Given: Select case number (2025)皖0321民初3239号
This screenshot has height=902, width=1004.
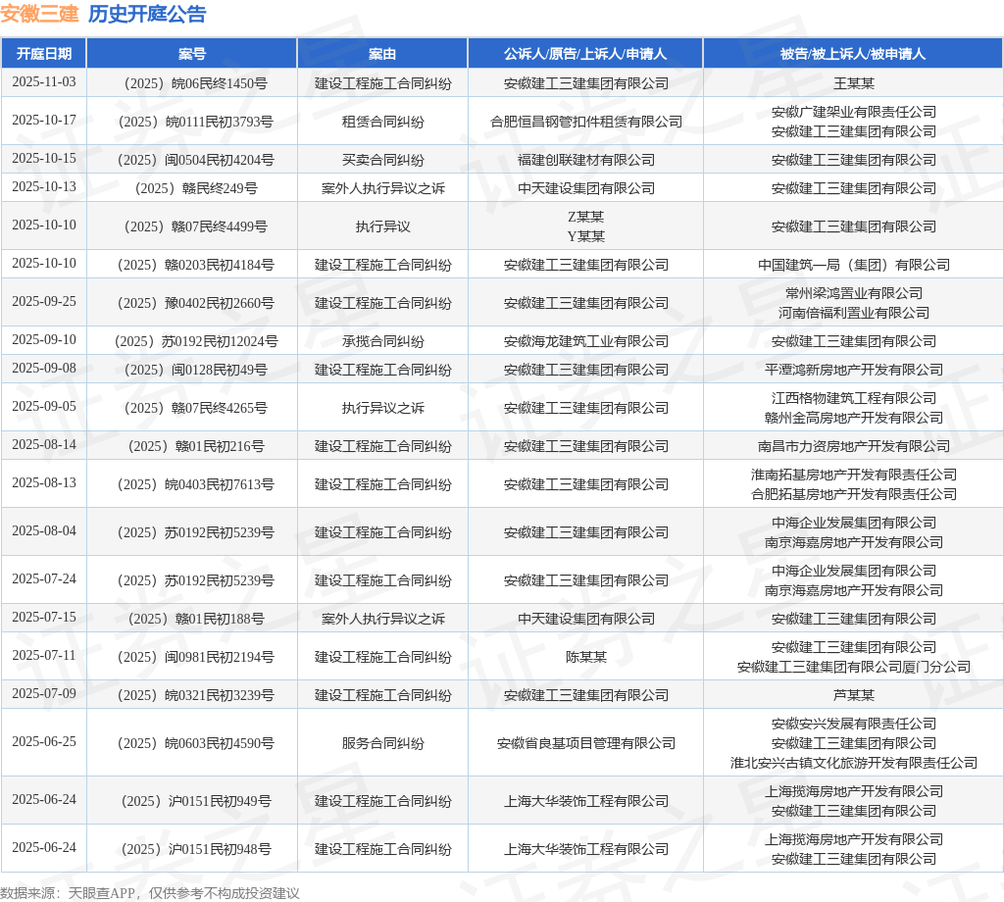Looking at the screenshot, I should point(195,695).
